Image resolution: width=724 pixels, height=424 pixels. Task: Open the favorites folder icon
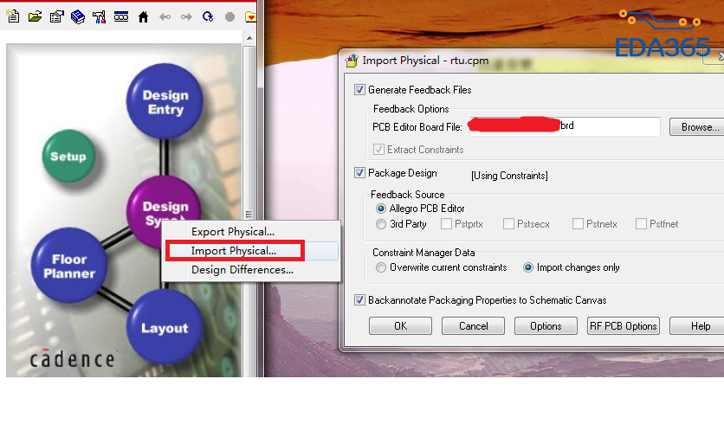click(249, 17)
